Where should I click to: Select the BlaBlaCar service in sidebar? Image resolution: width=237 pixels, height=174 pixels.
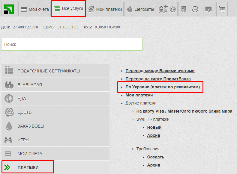click(55, 85)
